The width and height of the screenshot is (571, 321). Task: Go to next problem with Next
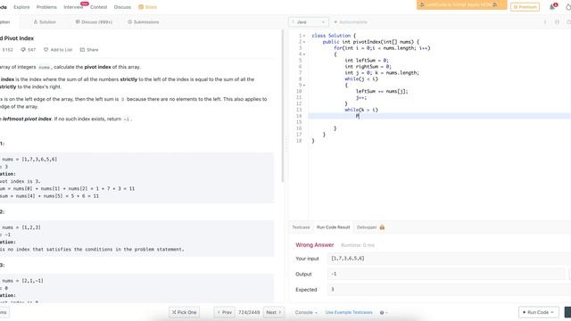(x=274, y=312)
